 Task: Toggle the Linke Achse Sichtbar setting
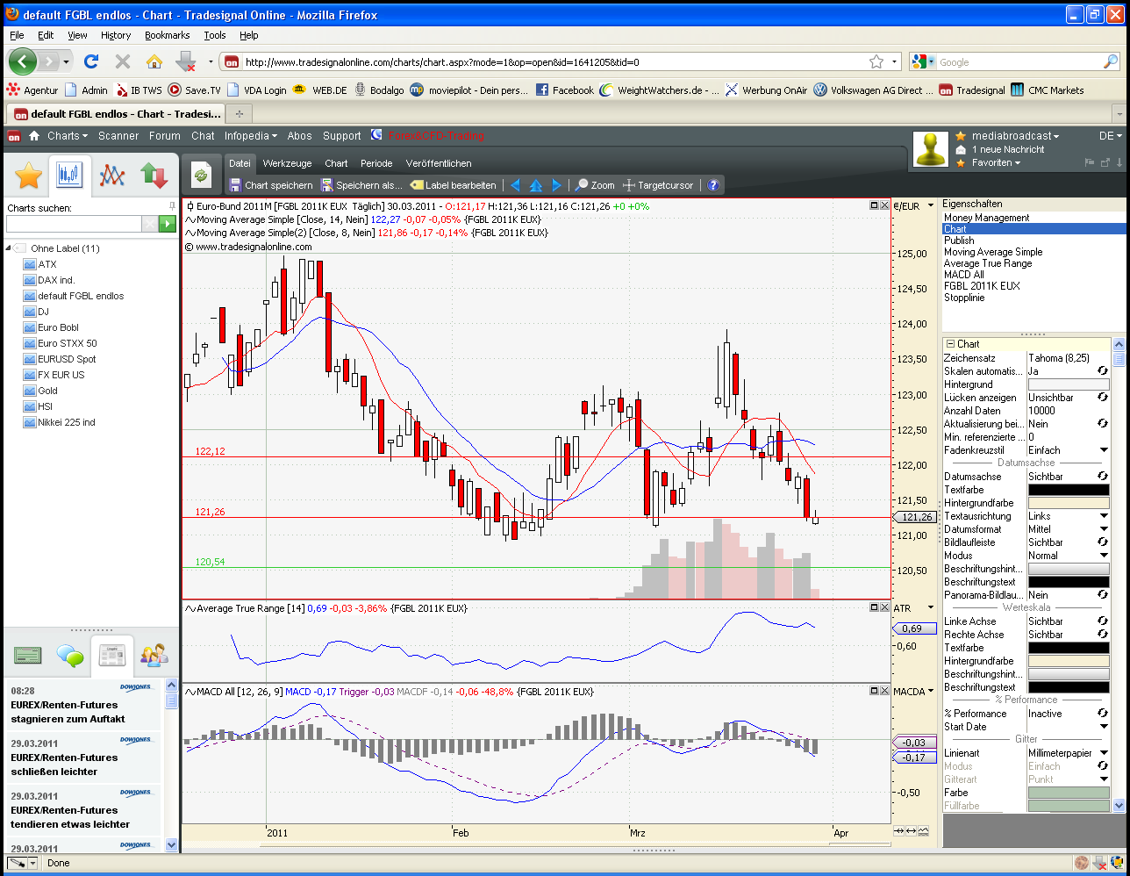tap(1103, 621)
